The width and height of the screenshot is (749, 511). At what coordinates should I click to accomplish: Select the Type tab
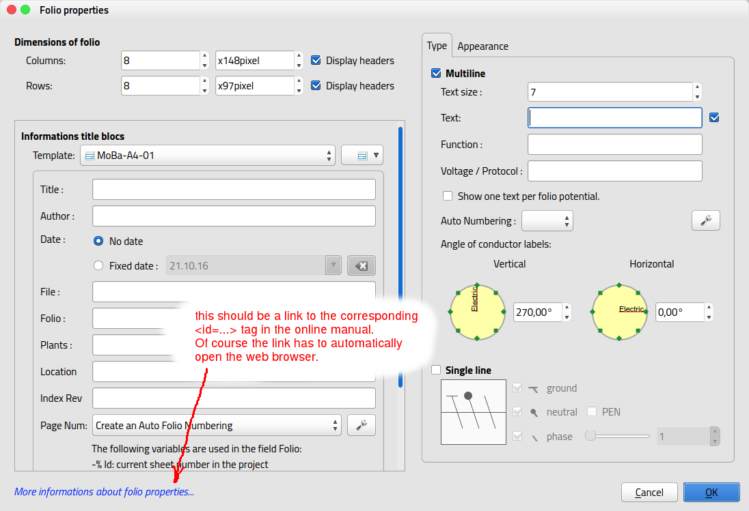(x=437, y=46)
